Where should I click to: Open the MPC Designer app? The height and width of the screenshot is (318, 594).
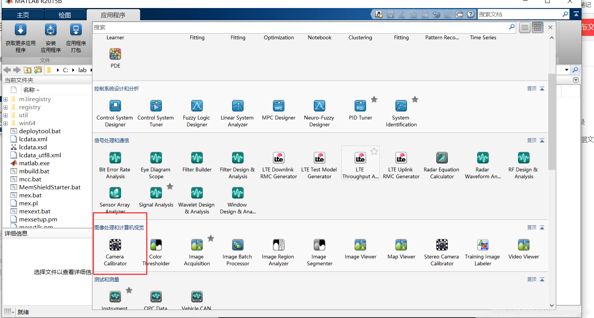pyautogui.click(x=278, y=110)
